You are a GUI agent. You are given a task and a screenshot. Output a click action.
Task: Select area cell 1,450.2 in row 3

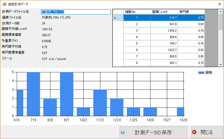[x=164, y=31]
